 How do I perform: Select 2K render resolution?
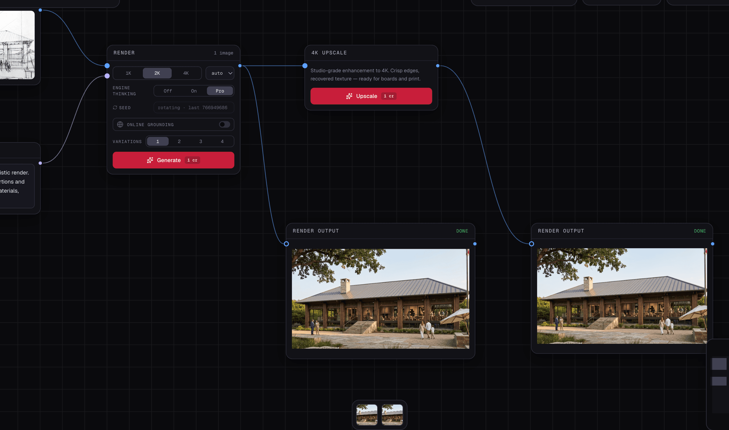click(157, 73)
